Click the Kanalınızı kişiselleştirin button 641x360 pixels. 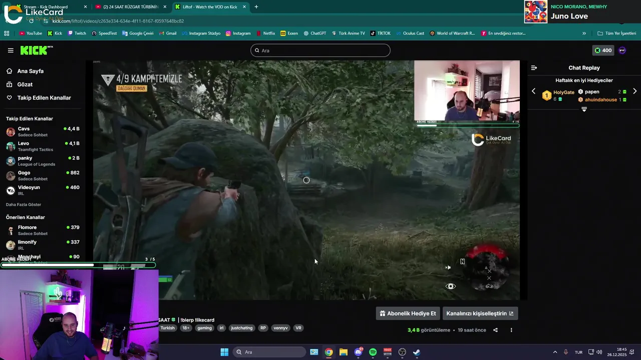click(480, 313)
